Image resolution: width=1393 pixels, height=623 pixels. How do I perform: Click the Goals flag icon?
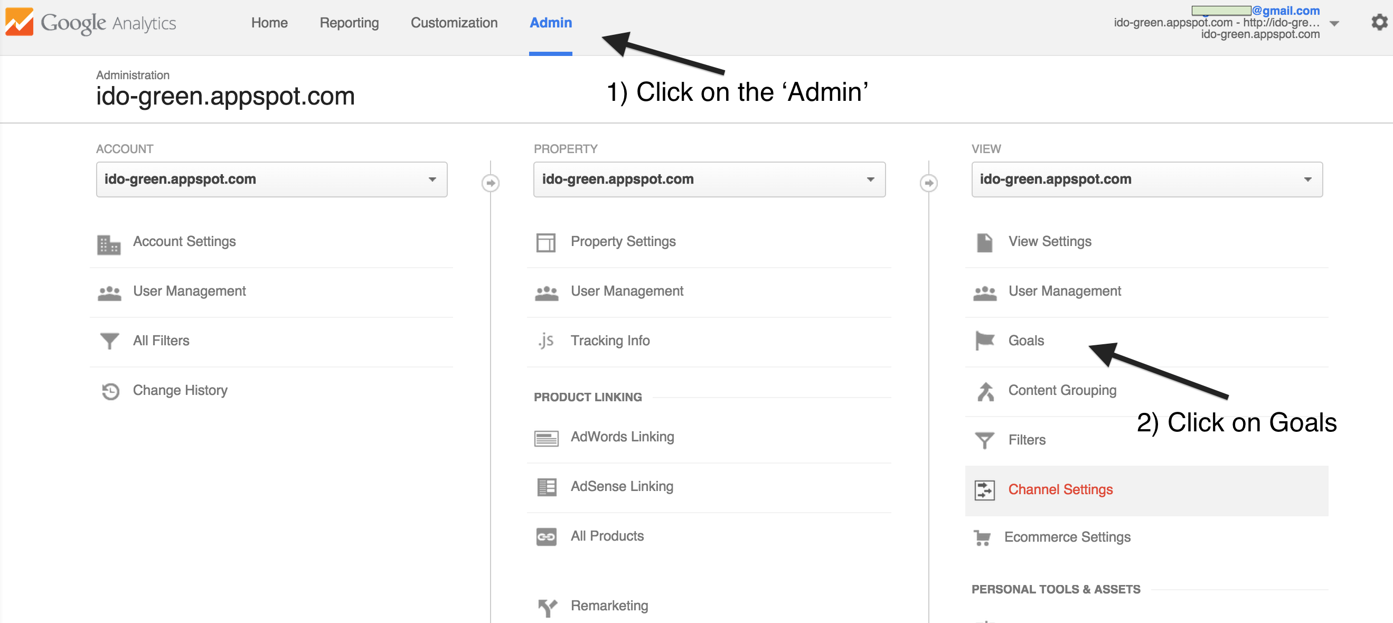(984, 341)
